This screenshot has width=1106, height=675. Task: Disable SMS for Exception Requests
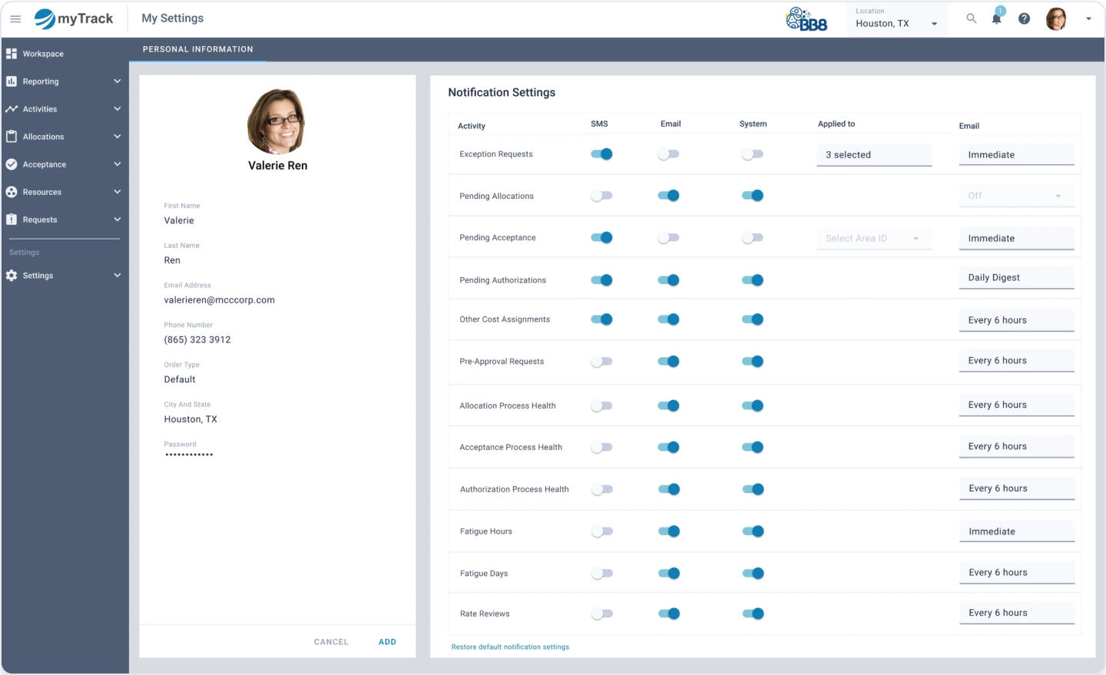click(601, 154)
